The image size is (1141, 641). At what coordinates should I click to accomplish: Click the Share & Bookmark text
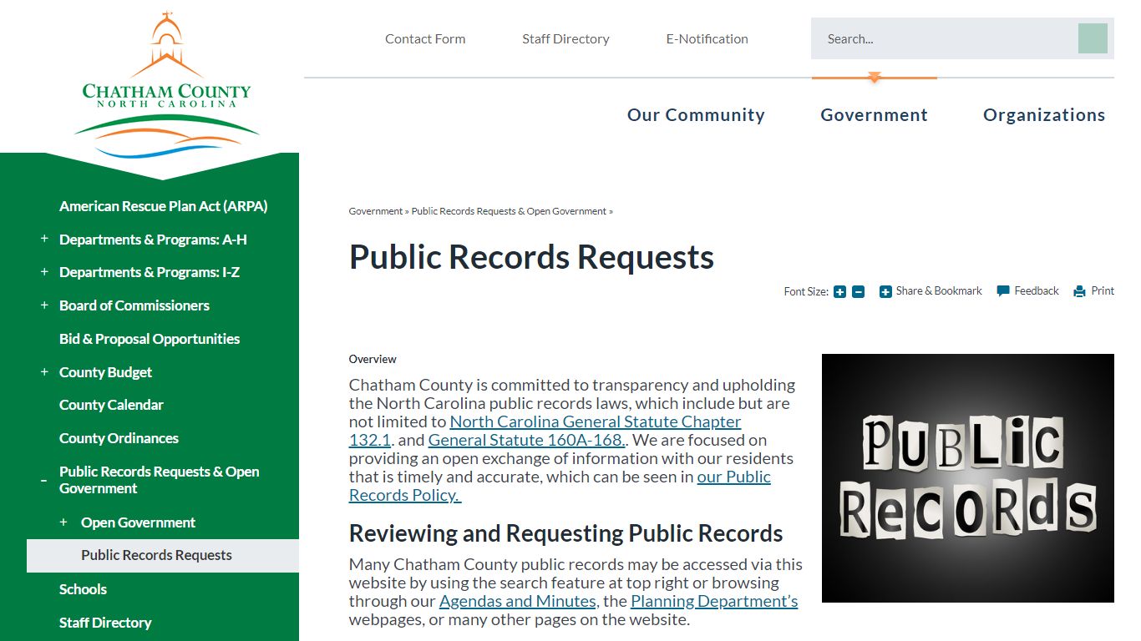point(939,291)
